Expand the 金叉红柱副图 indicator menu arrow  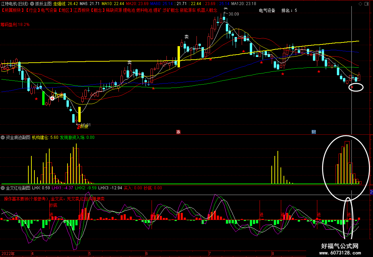(x=3, y=188)
